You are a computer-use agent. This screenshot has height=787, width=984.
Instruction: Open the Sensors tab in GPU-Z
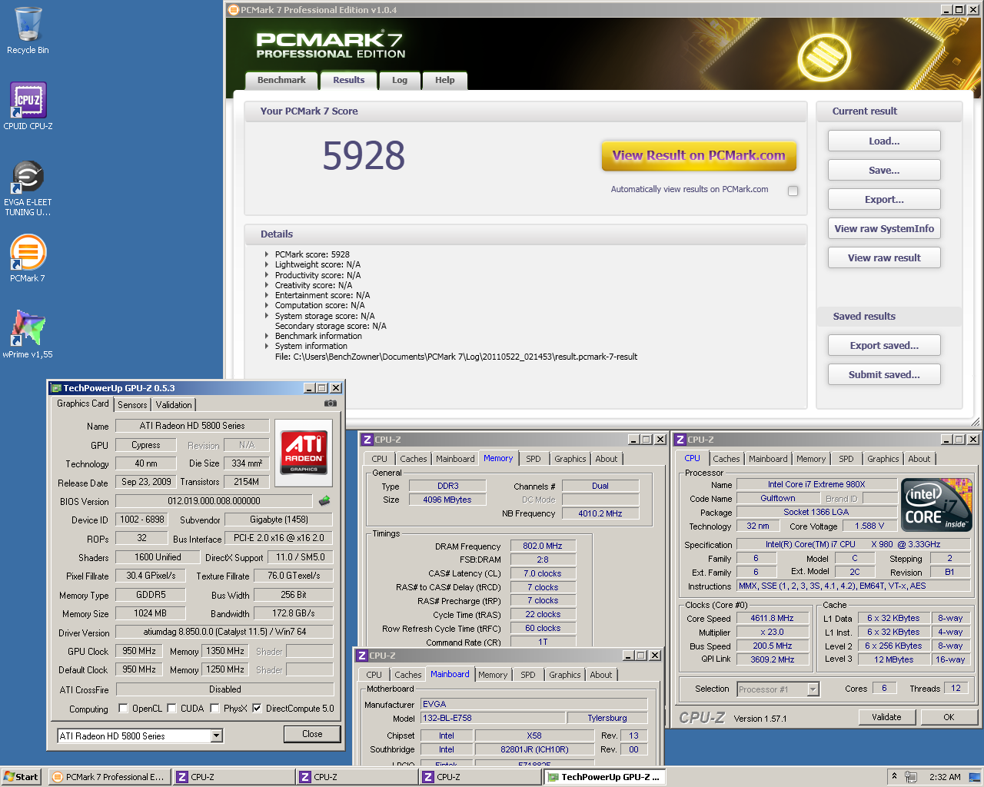click(132, 405)
